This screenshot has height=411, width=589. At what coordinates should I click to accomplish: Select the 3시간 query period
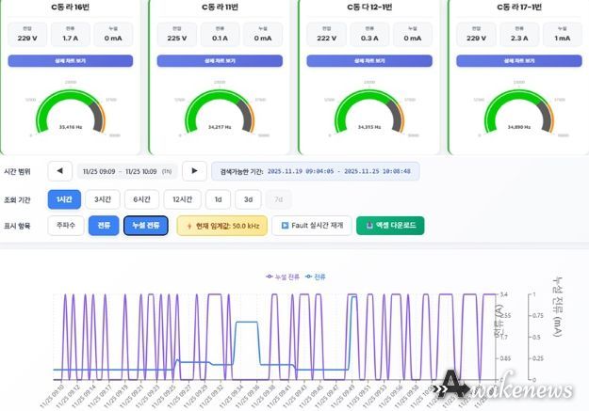pos(102,199)
